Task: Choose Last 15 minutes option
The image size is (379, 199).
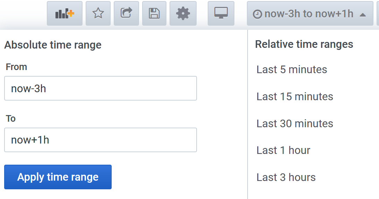Action: click(295, 97)
